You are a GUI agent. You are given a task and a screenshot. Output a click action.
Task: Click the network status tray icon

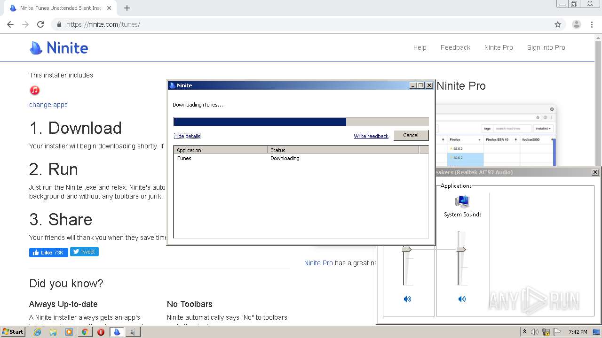point(546,332)
